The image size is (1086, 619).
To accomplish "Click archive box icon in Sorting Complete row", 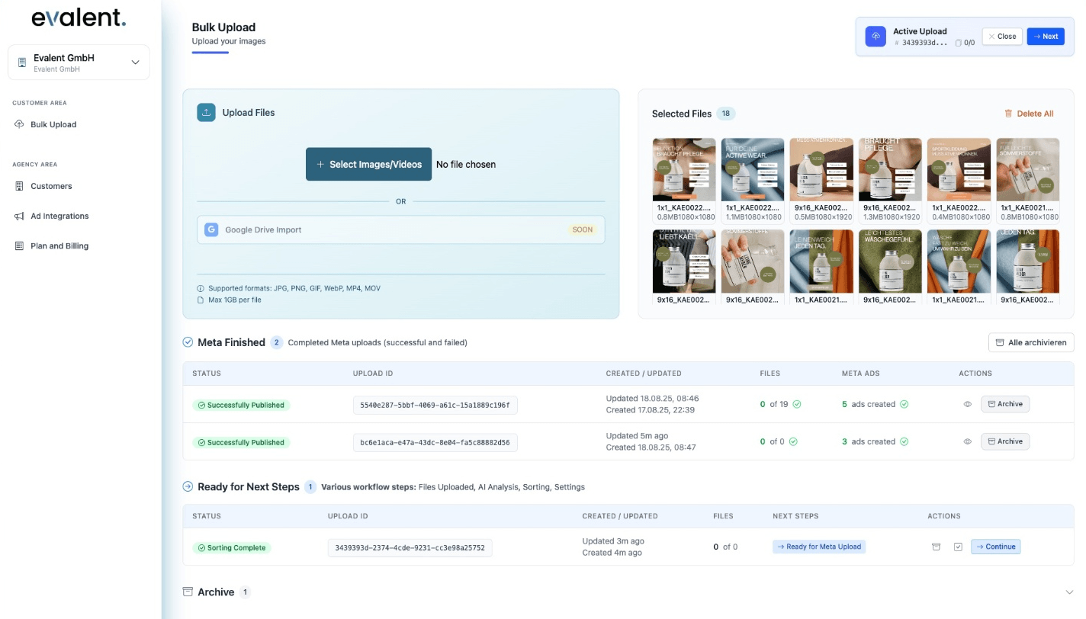I will click(x=937, y=547).
